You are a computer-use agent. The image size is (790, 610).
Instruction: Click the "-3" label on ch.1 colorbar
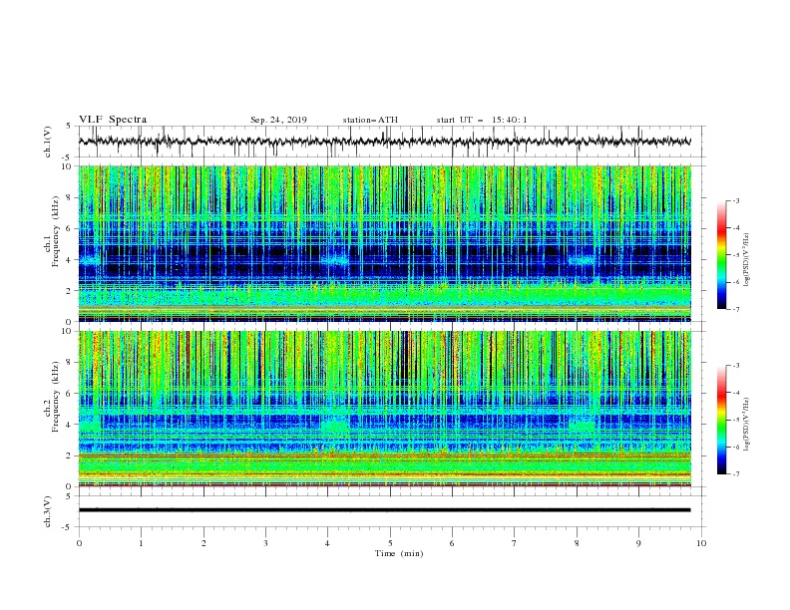(736, 200)
